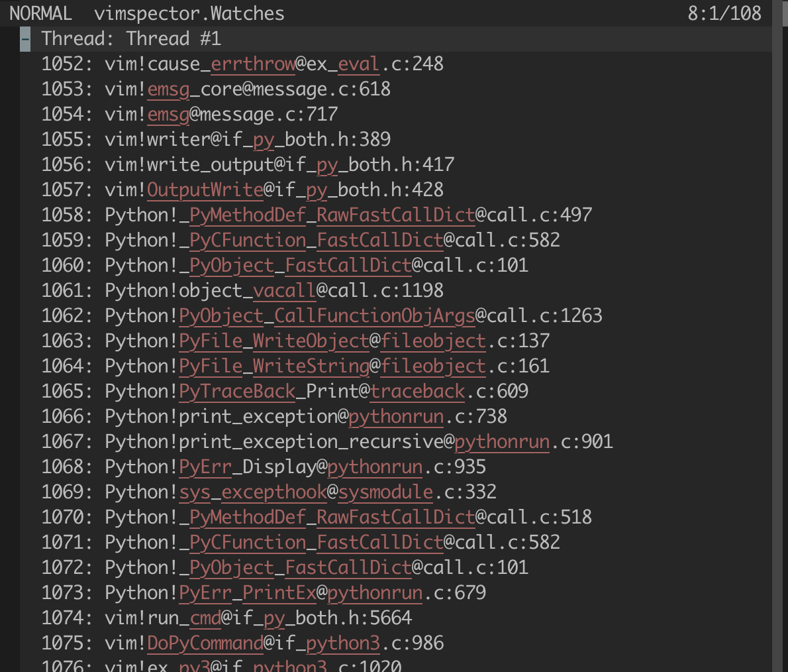This screenshot has height=672, width=788.
Task: Select frame 1062 PyObject_CallFunctionObjArgs
Action: (x=322, y=316)
